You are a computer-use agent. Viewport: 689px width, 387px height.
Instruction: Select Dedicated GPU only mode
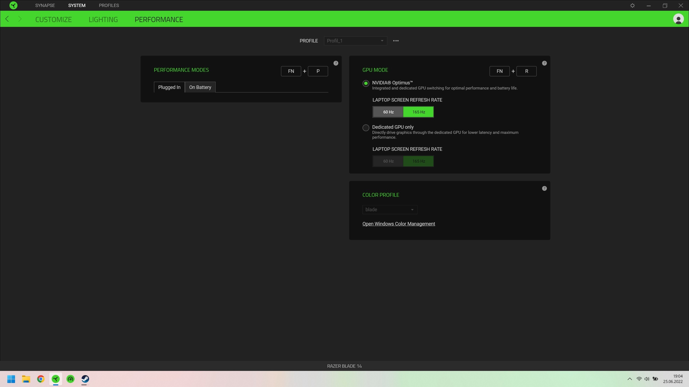(x=365, y=128)
